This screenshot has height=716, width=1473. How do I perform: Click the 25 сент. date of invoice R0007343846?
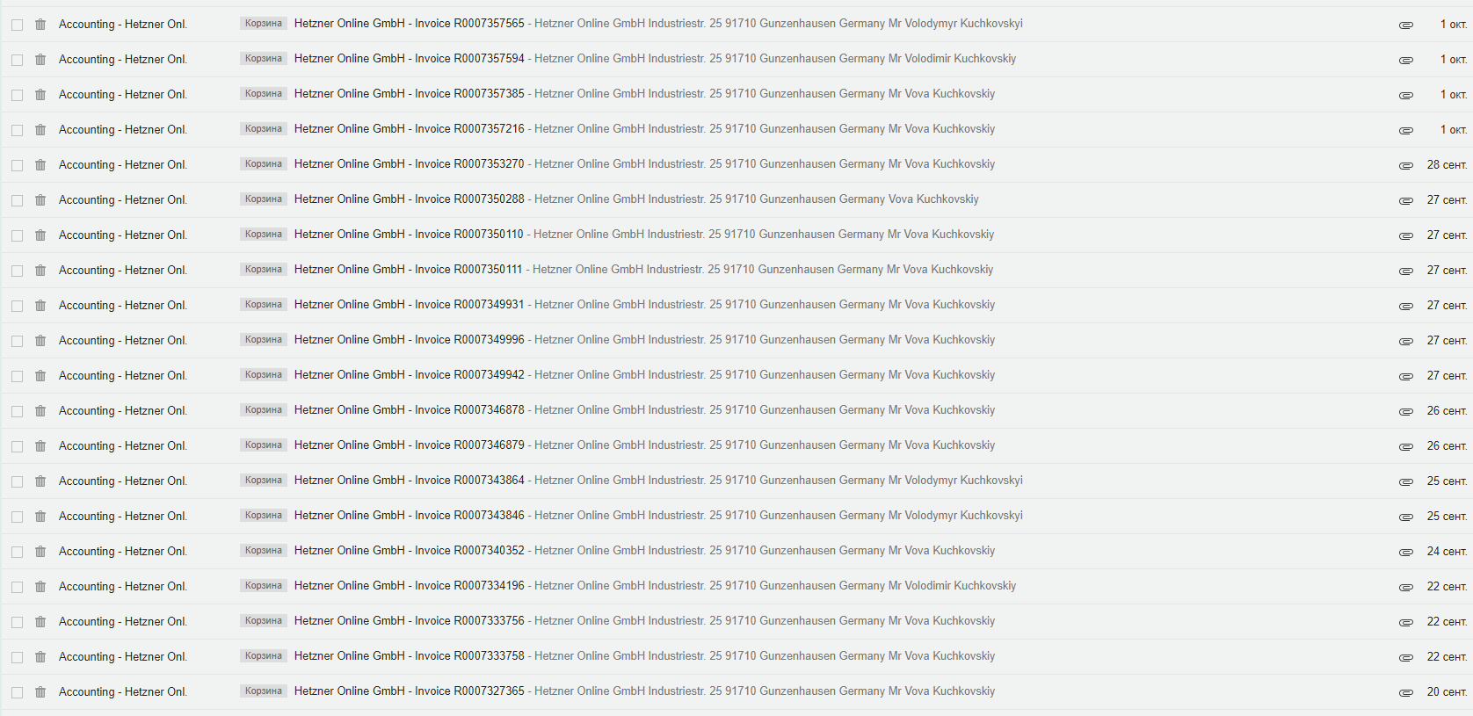pyautogui.click(x=1447, y=517)
